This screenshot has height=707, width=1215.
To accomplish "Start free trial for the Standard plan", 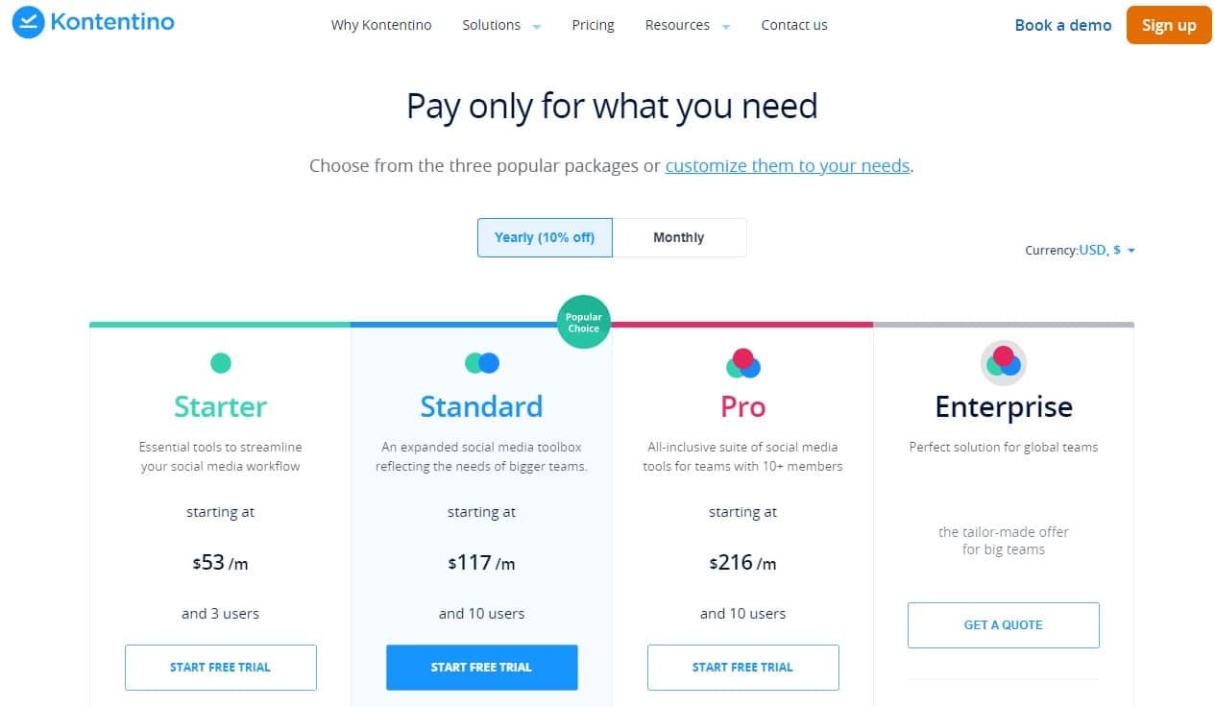I will (x=482, y=667).
